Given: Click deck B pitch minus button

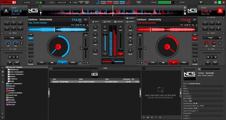Looking at the screenshot, I should click(138, 63).
